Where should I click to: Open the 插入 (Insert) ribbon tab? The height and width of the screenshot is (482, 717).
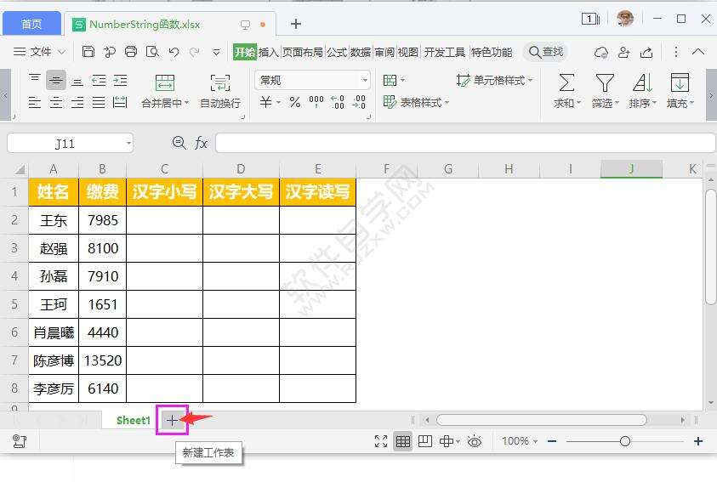click(x=268, y=52)
